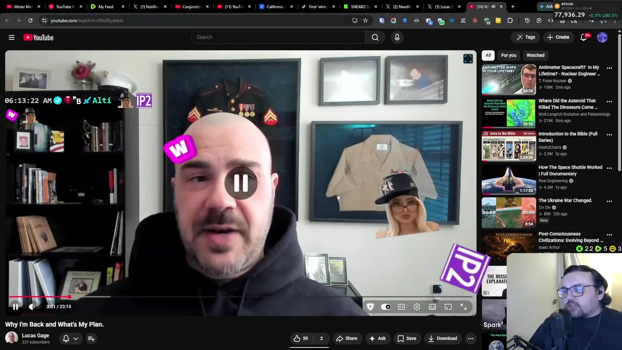The image size is (622, 350).
Task: Activate voice search microphone
Action: (397, 37)
